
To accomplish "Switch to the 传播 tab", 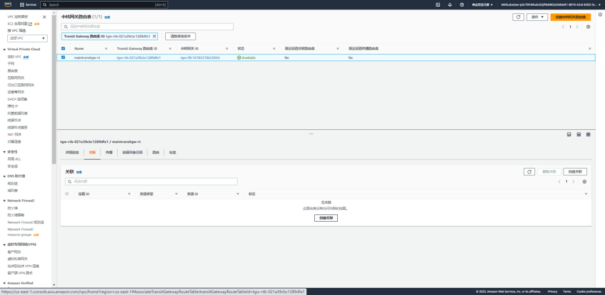I will [x=109, y=153].
